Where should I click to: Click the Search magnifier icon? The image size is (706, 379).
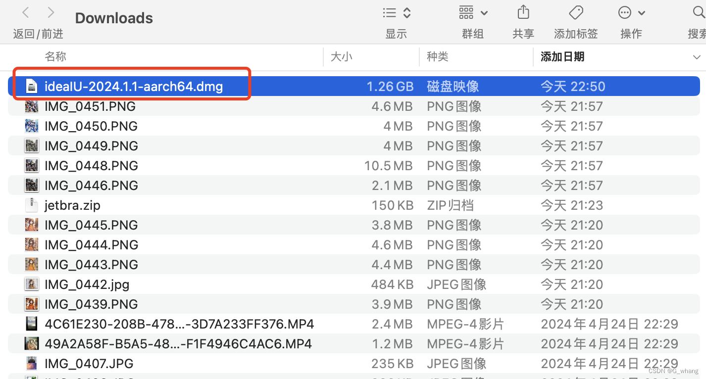[x=699, y=12]
